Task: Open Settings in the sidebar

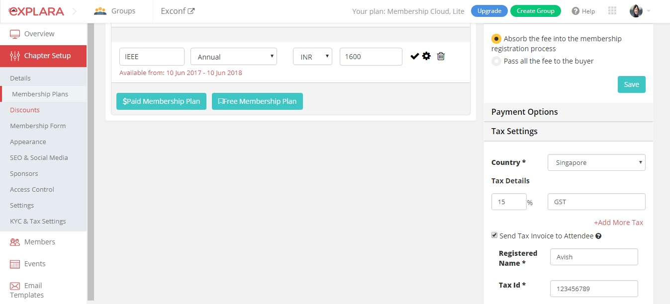Action: [x=22, y=205]
